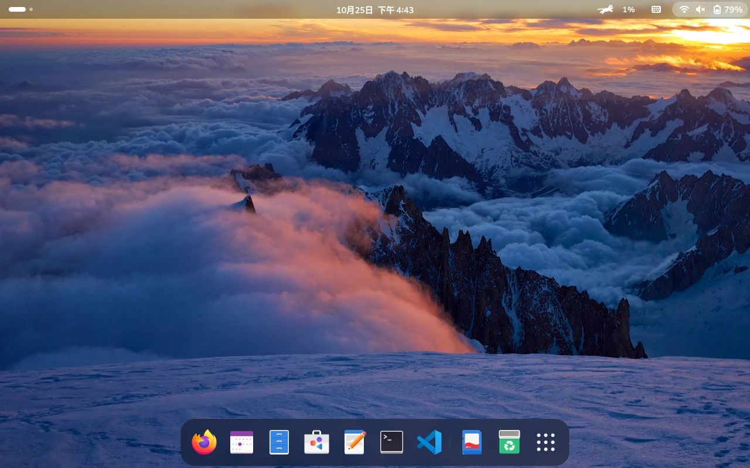The height and width of the screenshot is (468, 750).
Task: Show all apps using the grid button
Action: tap(546, 442)
